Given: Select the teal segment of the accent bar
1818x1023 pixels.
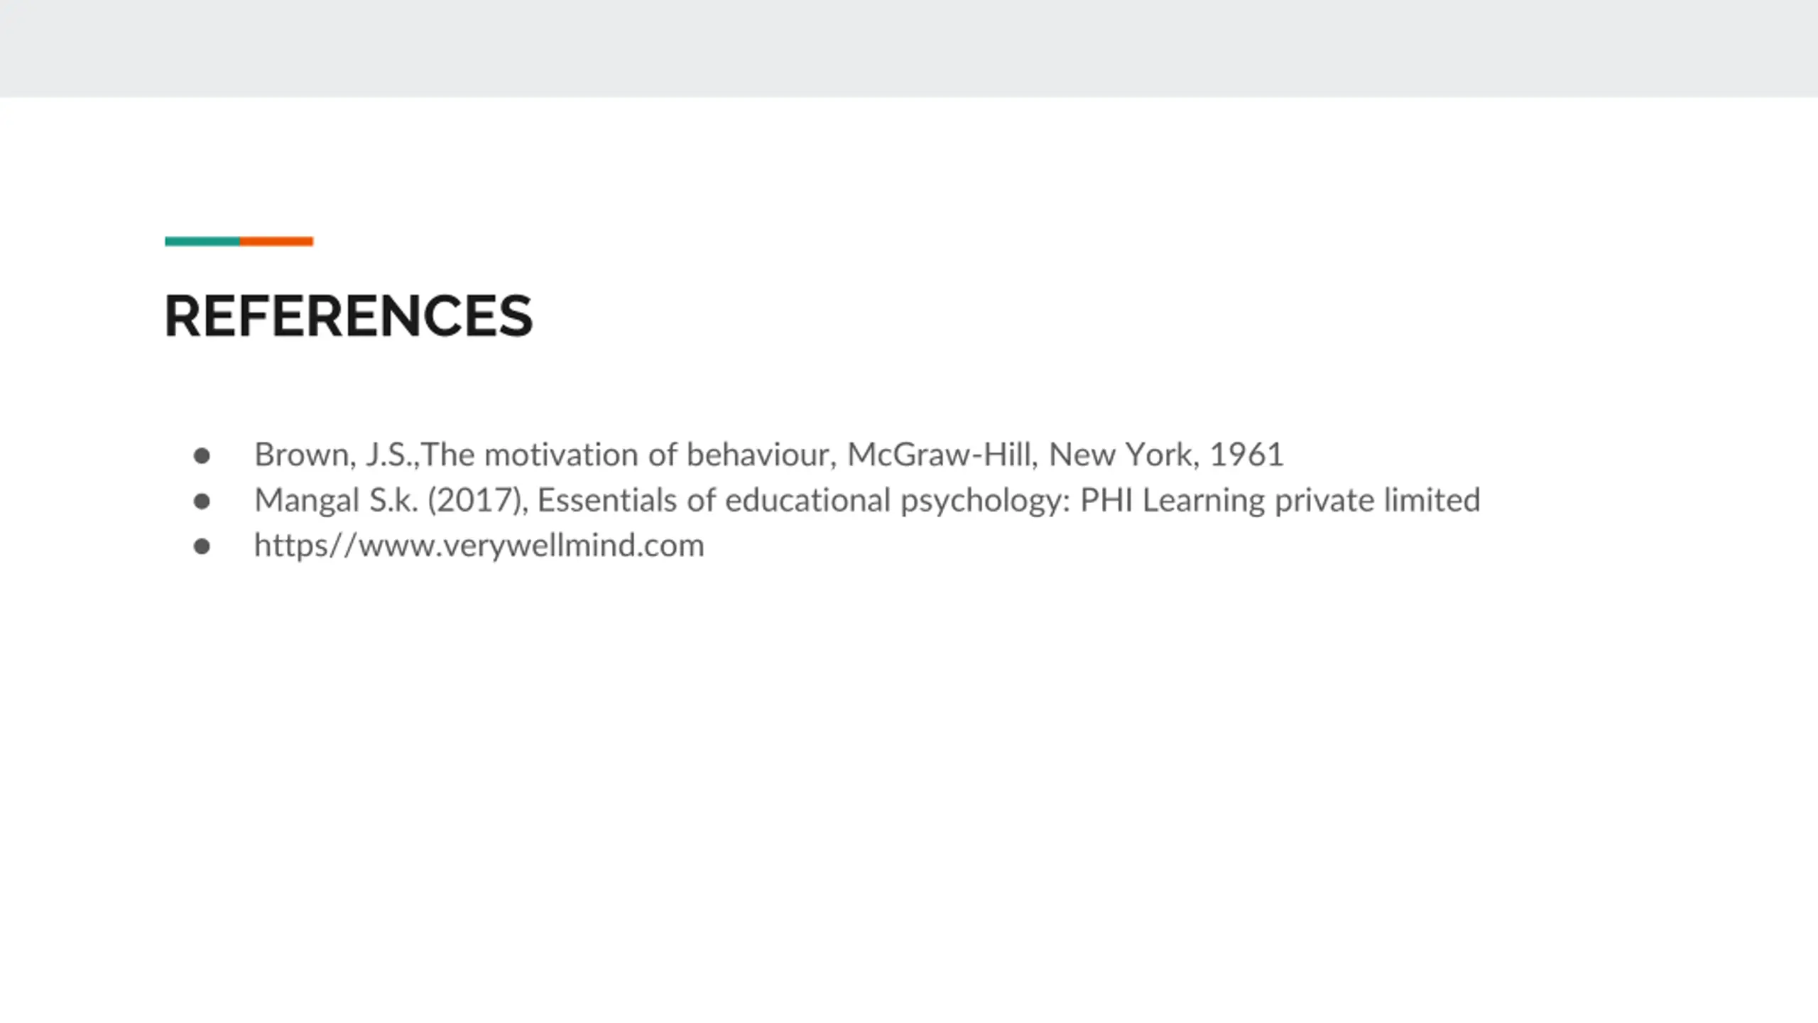Looking at the screenshot, I should [x=202, y=242].
